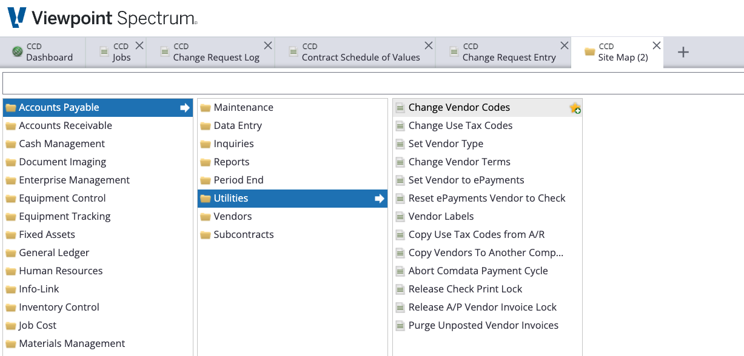Select the Equipment Tracking folder
This screenshot has width=744, height=356.
point(98,217)
